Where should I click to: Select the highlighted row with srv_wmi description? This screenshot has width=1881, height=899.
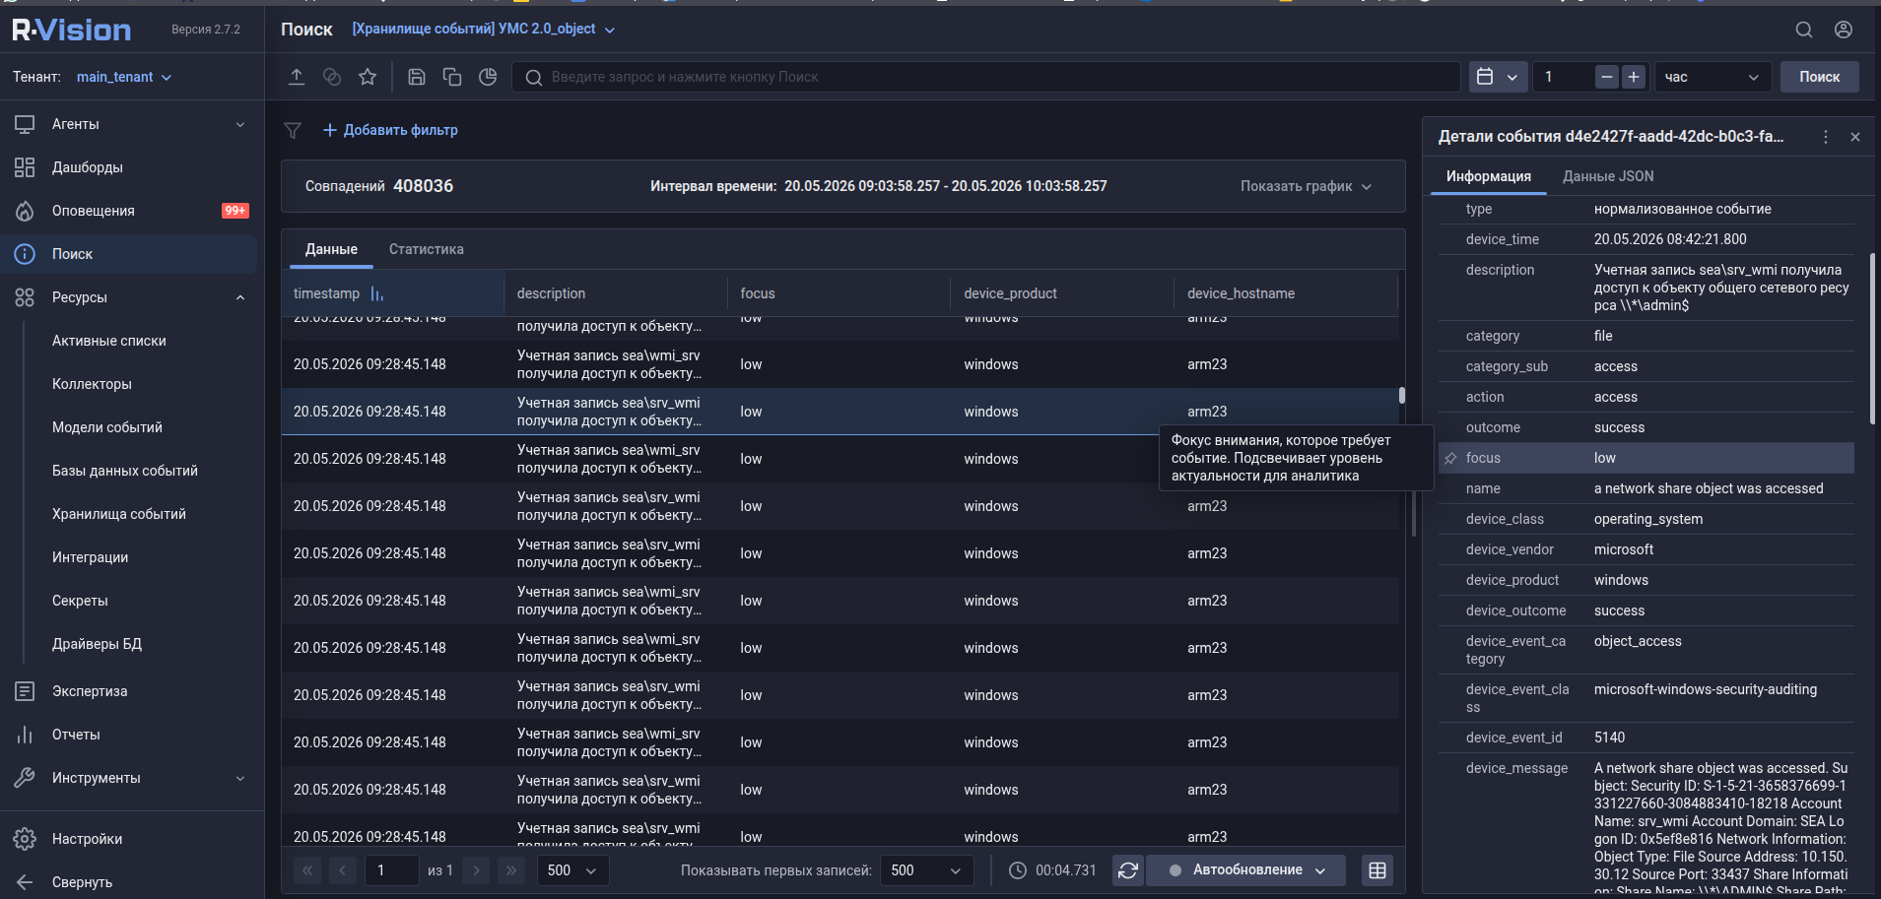point(840,412)
